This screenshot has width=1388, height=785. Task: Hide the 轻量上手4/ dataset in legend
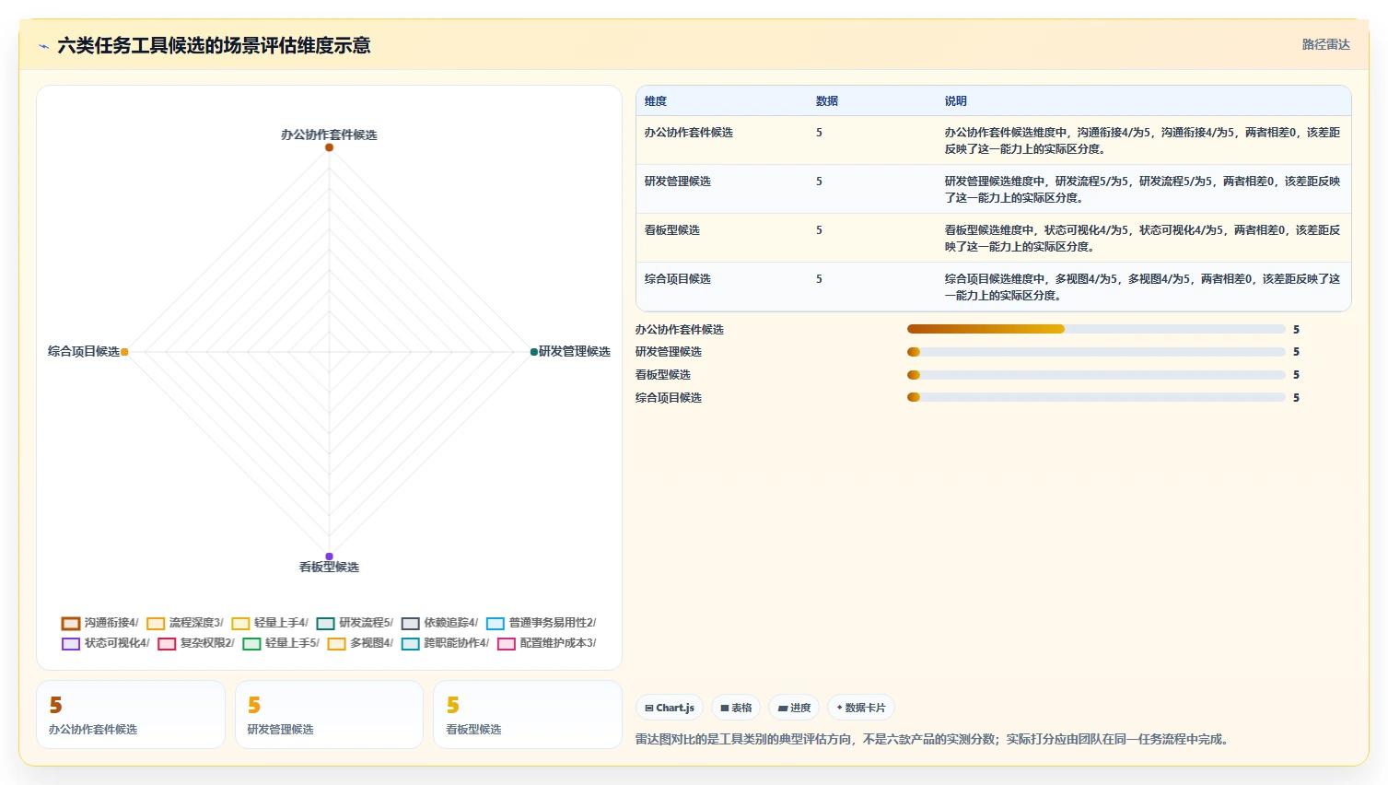(x=270, y=624)
